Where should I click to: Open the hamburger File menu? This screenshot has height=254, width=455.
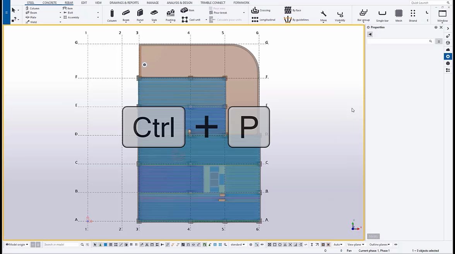(6, 12)
